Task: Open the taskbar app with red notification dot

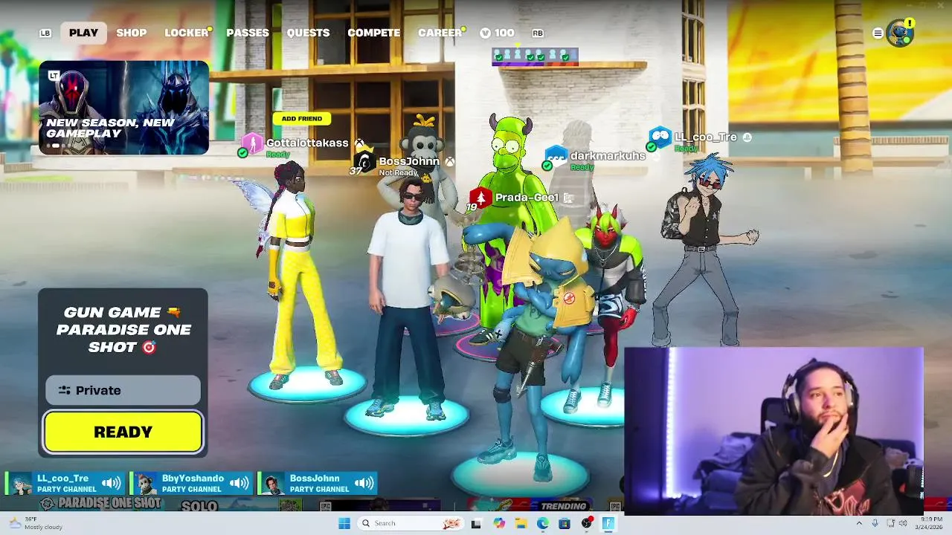Action: [x=587, y=523]
